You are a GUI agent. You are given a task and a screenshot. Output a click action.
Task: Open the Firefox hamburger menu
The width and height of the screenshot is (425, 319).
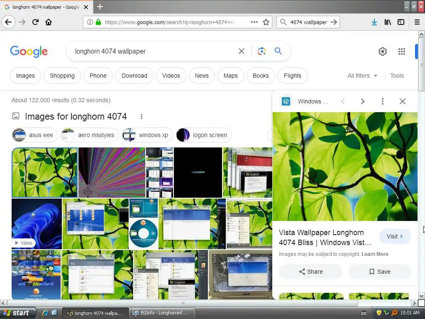click(x=417, y=22)
